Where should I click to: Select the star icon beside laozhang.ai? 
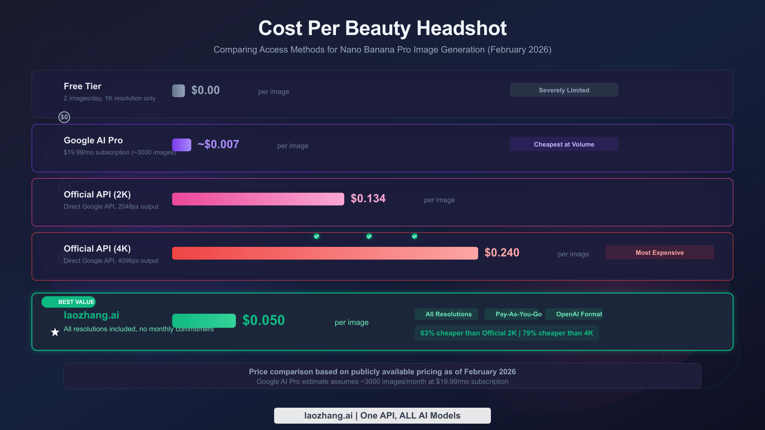55,332
